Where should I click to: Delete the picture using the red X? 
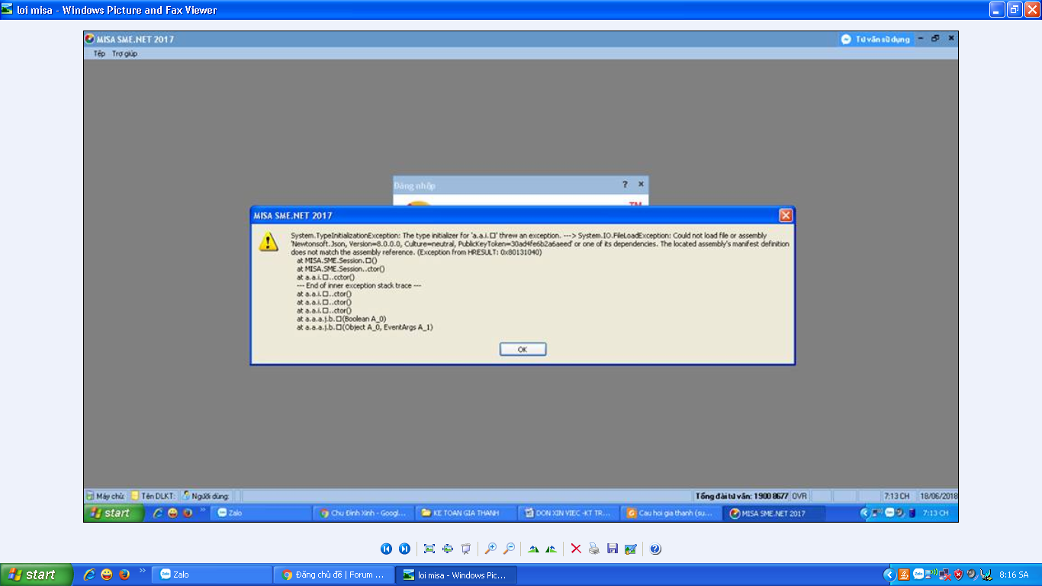[576, 549]
